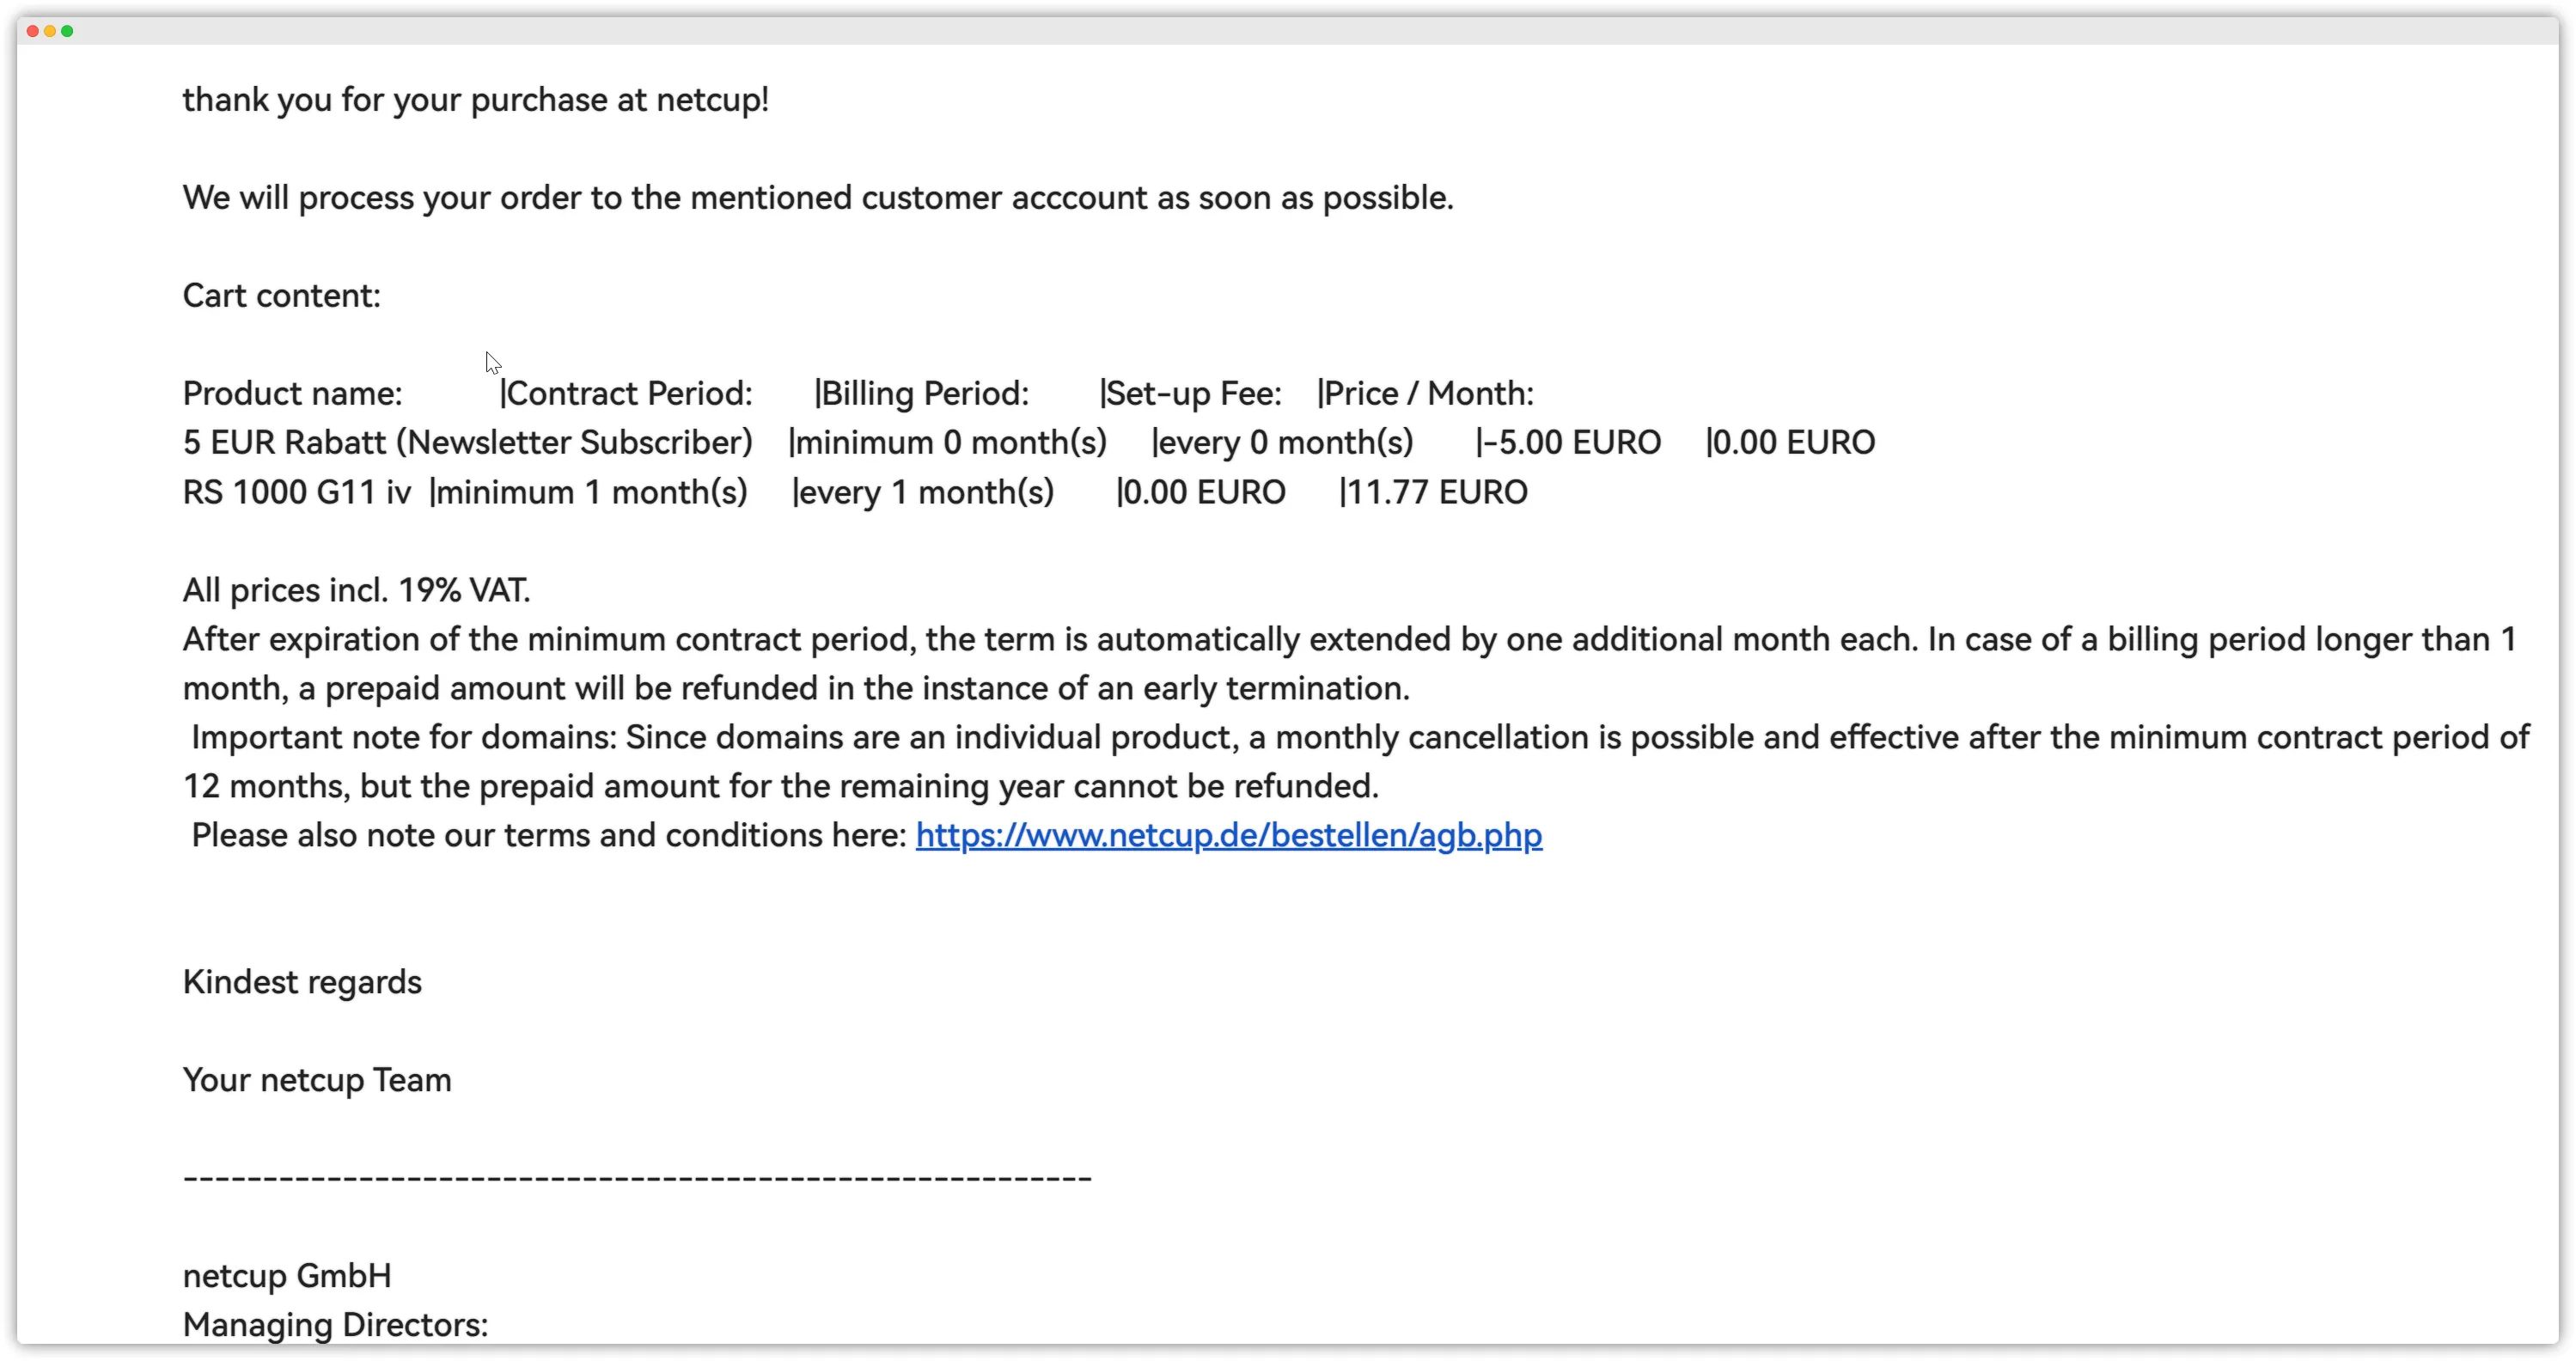The width and height of the screenshot is (2576, 1361).
Task: Click the 'Kindest regards' closing text
Action: pyautogui.click(x=302, y=983)
